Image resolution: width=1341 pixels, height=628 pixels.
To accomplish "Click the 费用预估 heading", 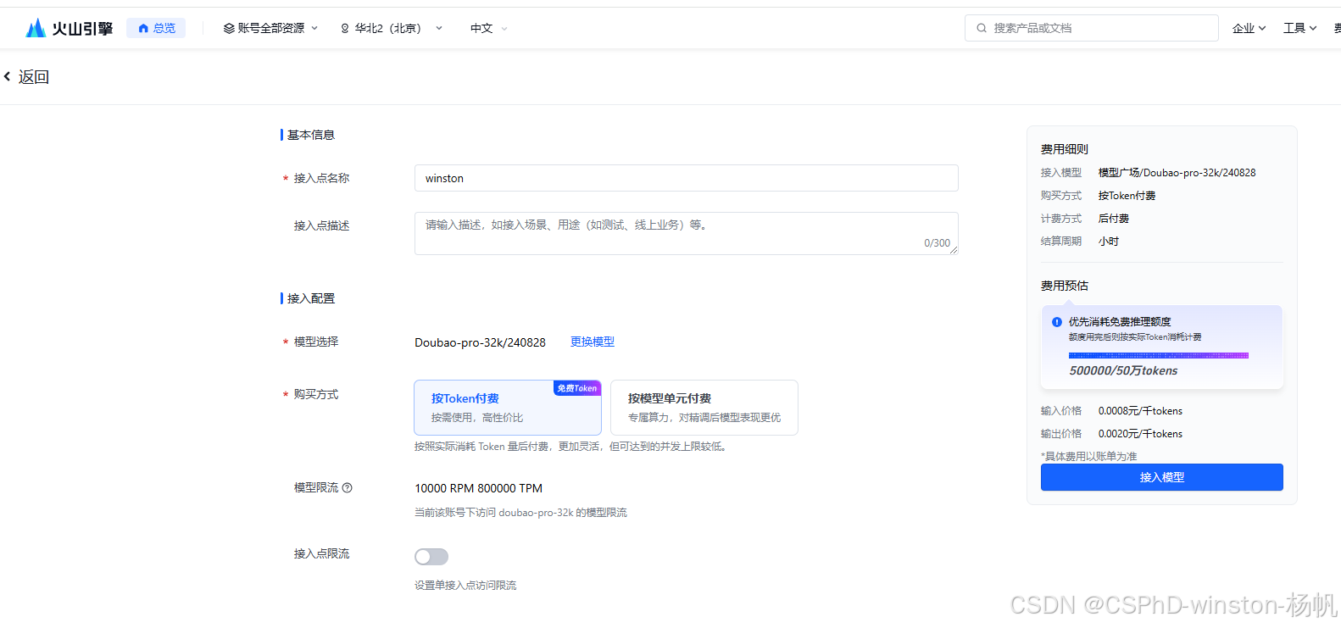I will point(1065,286).
